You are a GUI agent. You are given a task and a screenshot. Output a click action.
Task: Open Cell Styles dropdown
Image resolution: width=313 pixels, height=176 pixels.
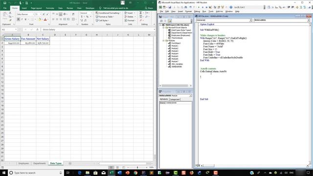102,21
